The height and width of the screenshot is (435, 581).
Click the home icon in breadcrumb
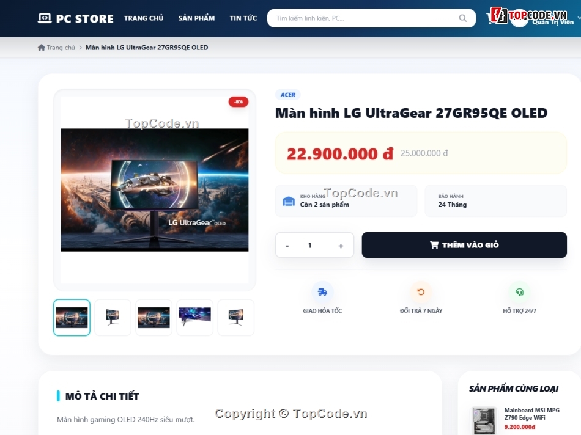[x=41, y=48]
